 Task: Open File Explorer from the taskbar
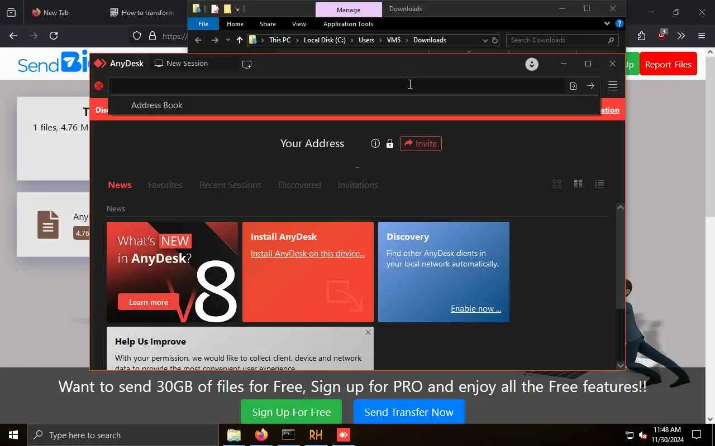[x=234, y=435]
